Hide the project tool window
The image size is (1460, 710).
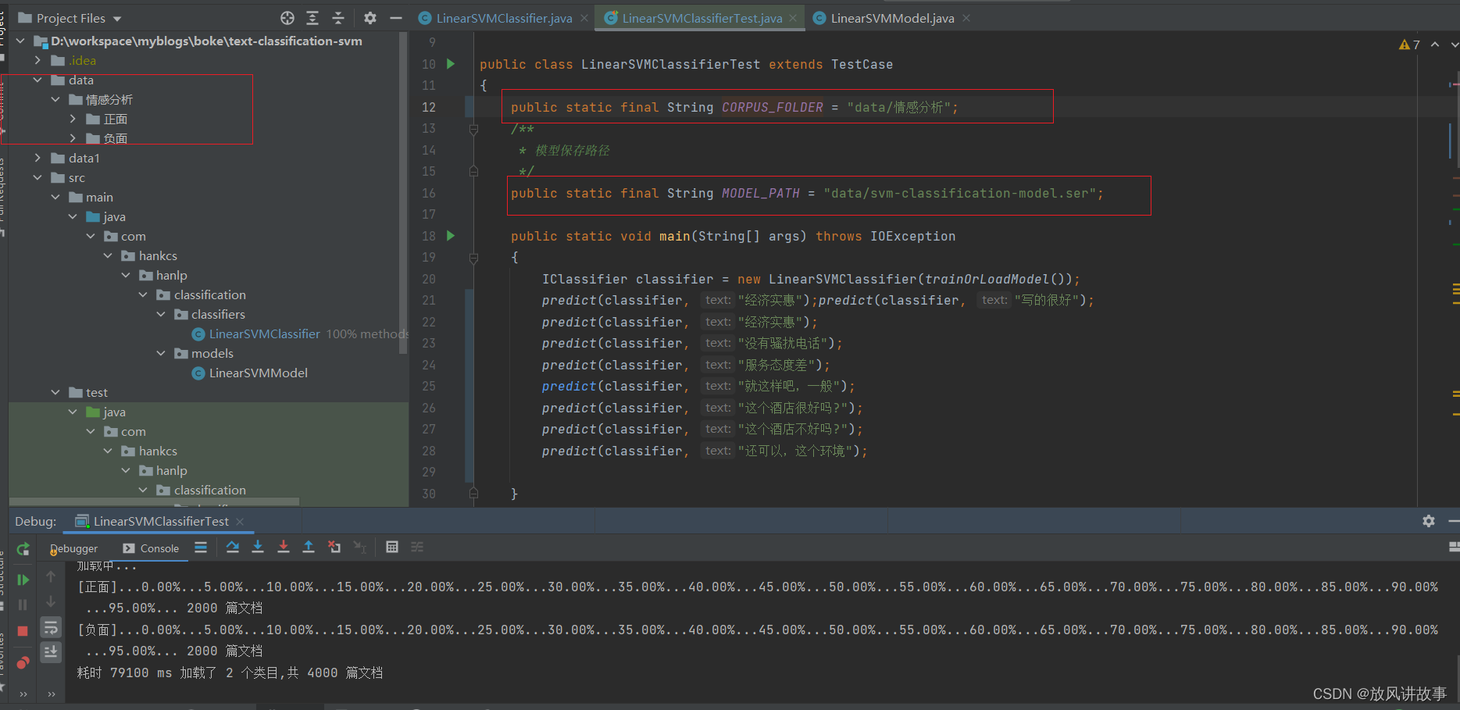click(x=396, y=18)
